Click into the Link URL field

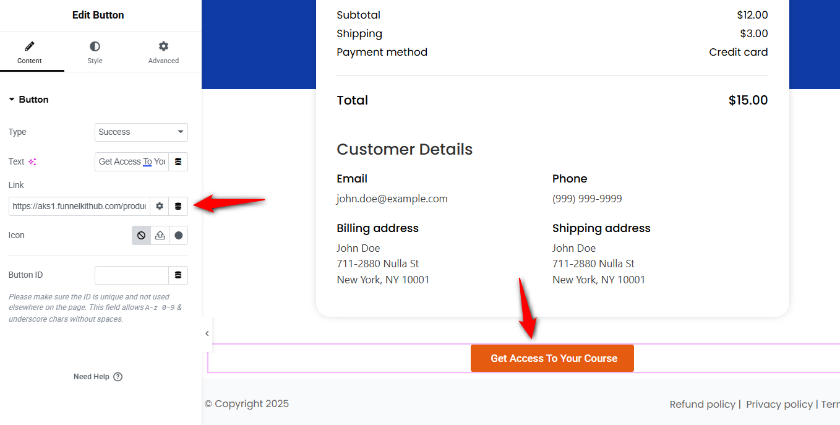(x=79, y=206)
